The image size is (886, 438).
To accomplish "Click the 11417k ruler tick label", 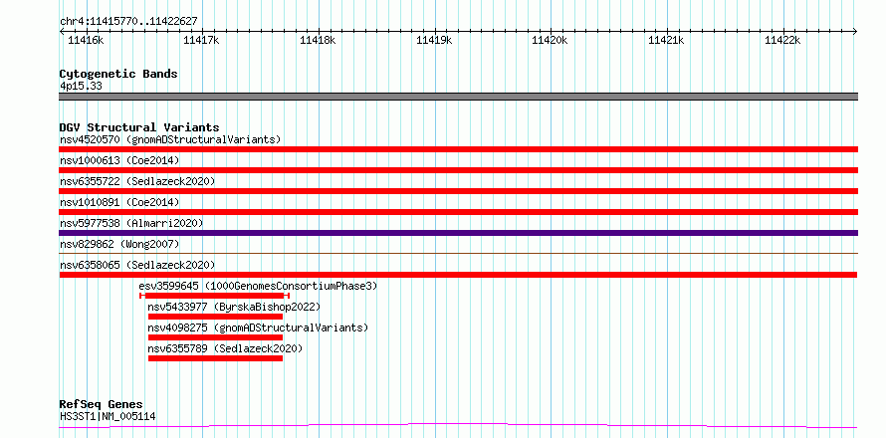I will [x=202, y=40].
